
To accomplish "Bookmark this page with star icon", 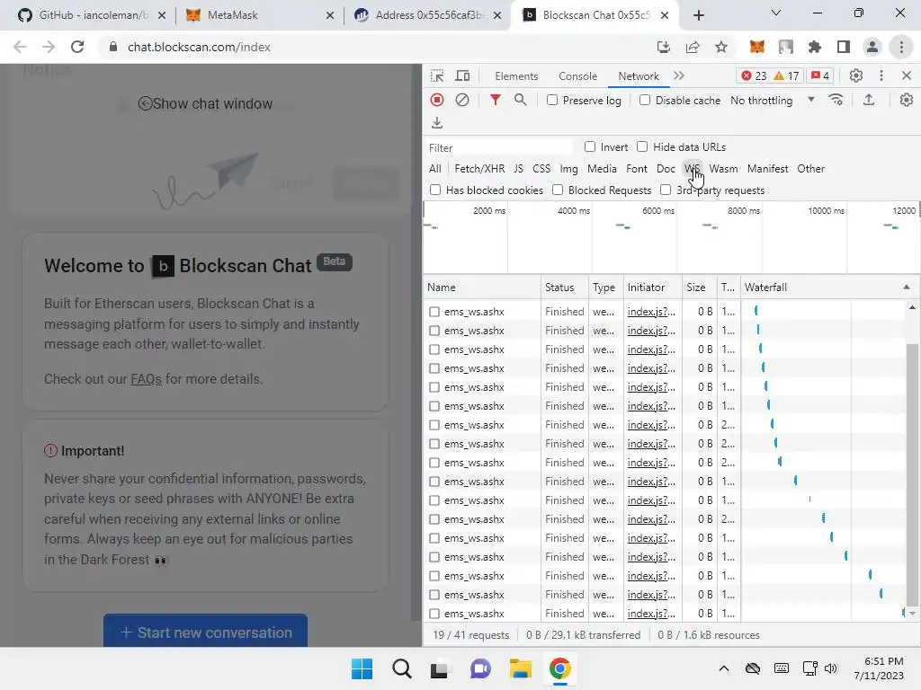I will pos(721,47).
